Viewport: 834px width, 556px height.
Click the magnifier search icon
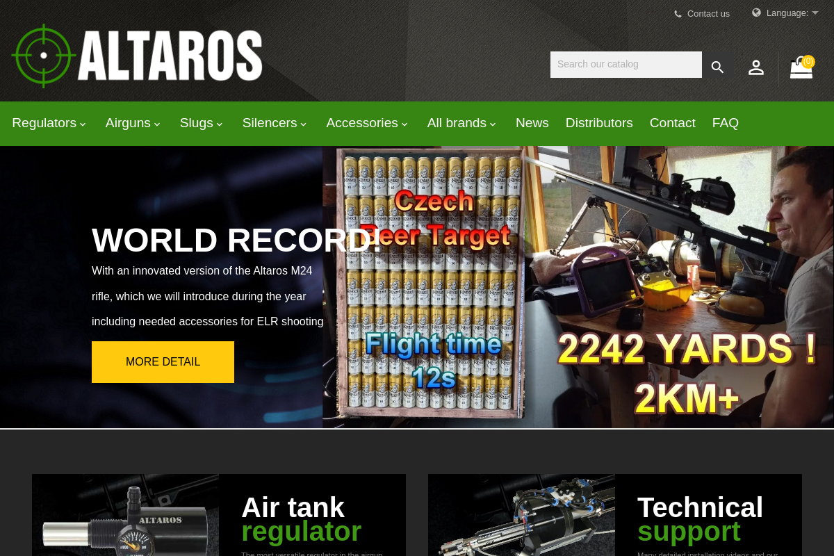tap(717, 67)
